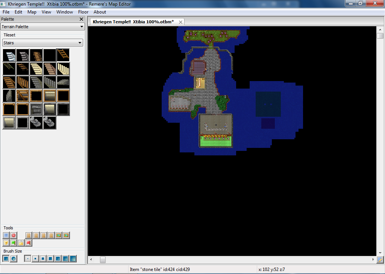The height and width of the screenshot is (274, 385).
Task: Open the Edit menu
Action: (18, 12)
